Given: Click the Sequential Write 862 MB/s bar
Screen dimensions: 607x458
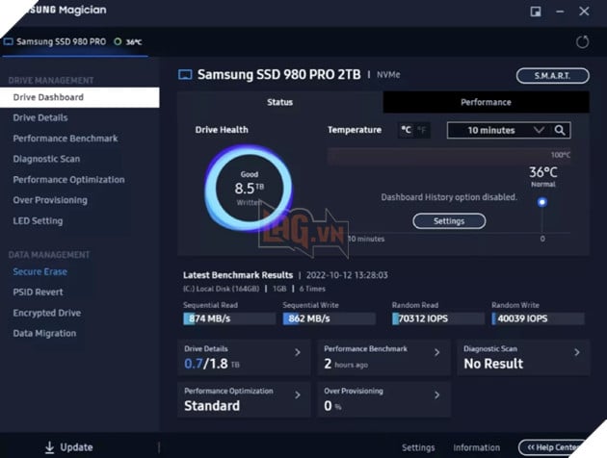Looking at the screenshot, I should pos(330,318).
